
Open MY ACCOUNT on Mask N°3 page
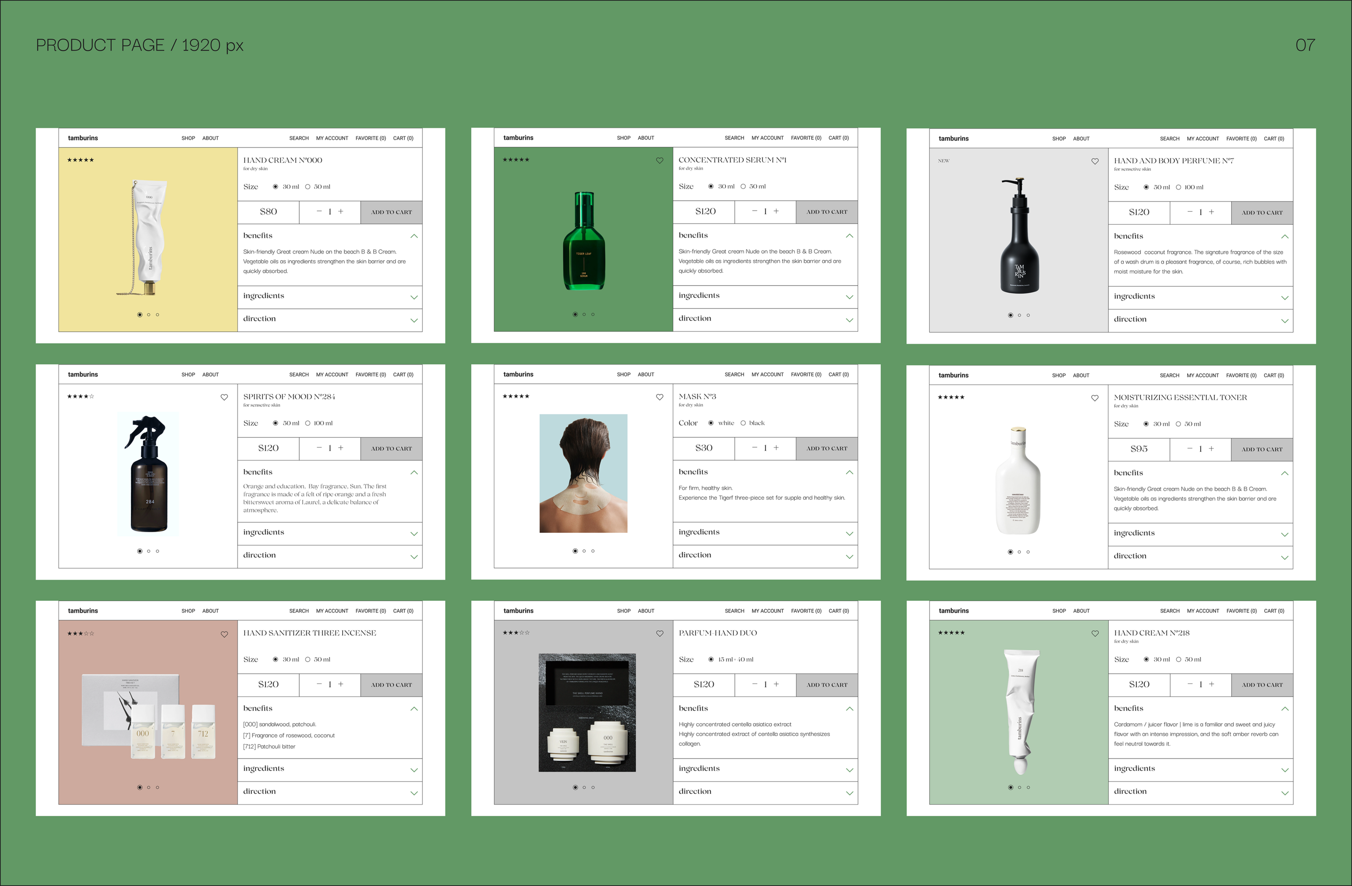(767, 375)
